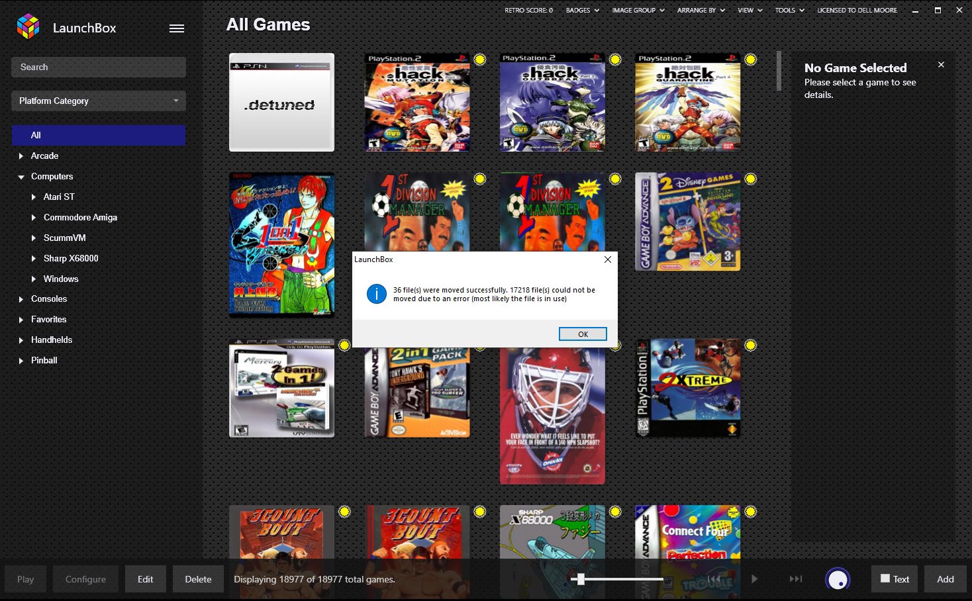Screen dimensions: 972x601
Task: Click the LaunchBox cube logo
Action: click(28, 27)
